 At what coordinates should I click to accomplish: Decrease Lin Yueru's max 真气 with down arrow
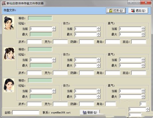click(x=143, y=97)
